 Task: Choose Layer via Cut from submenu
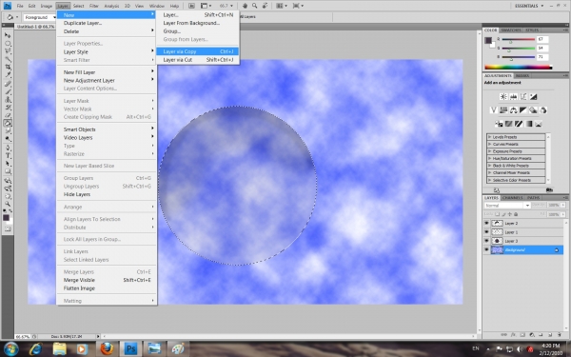tap(198, 60)
